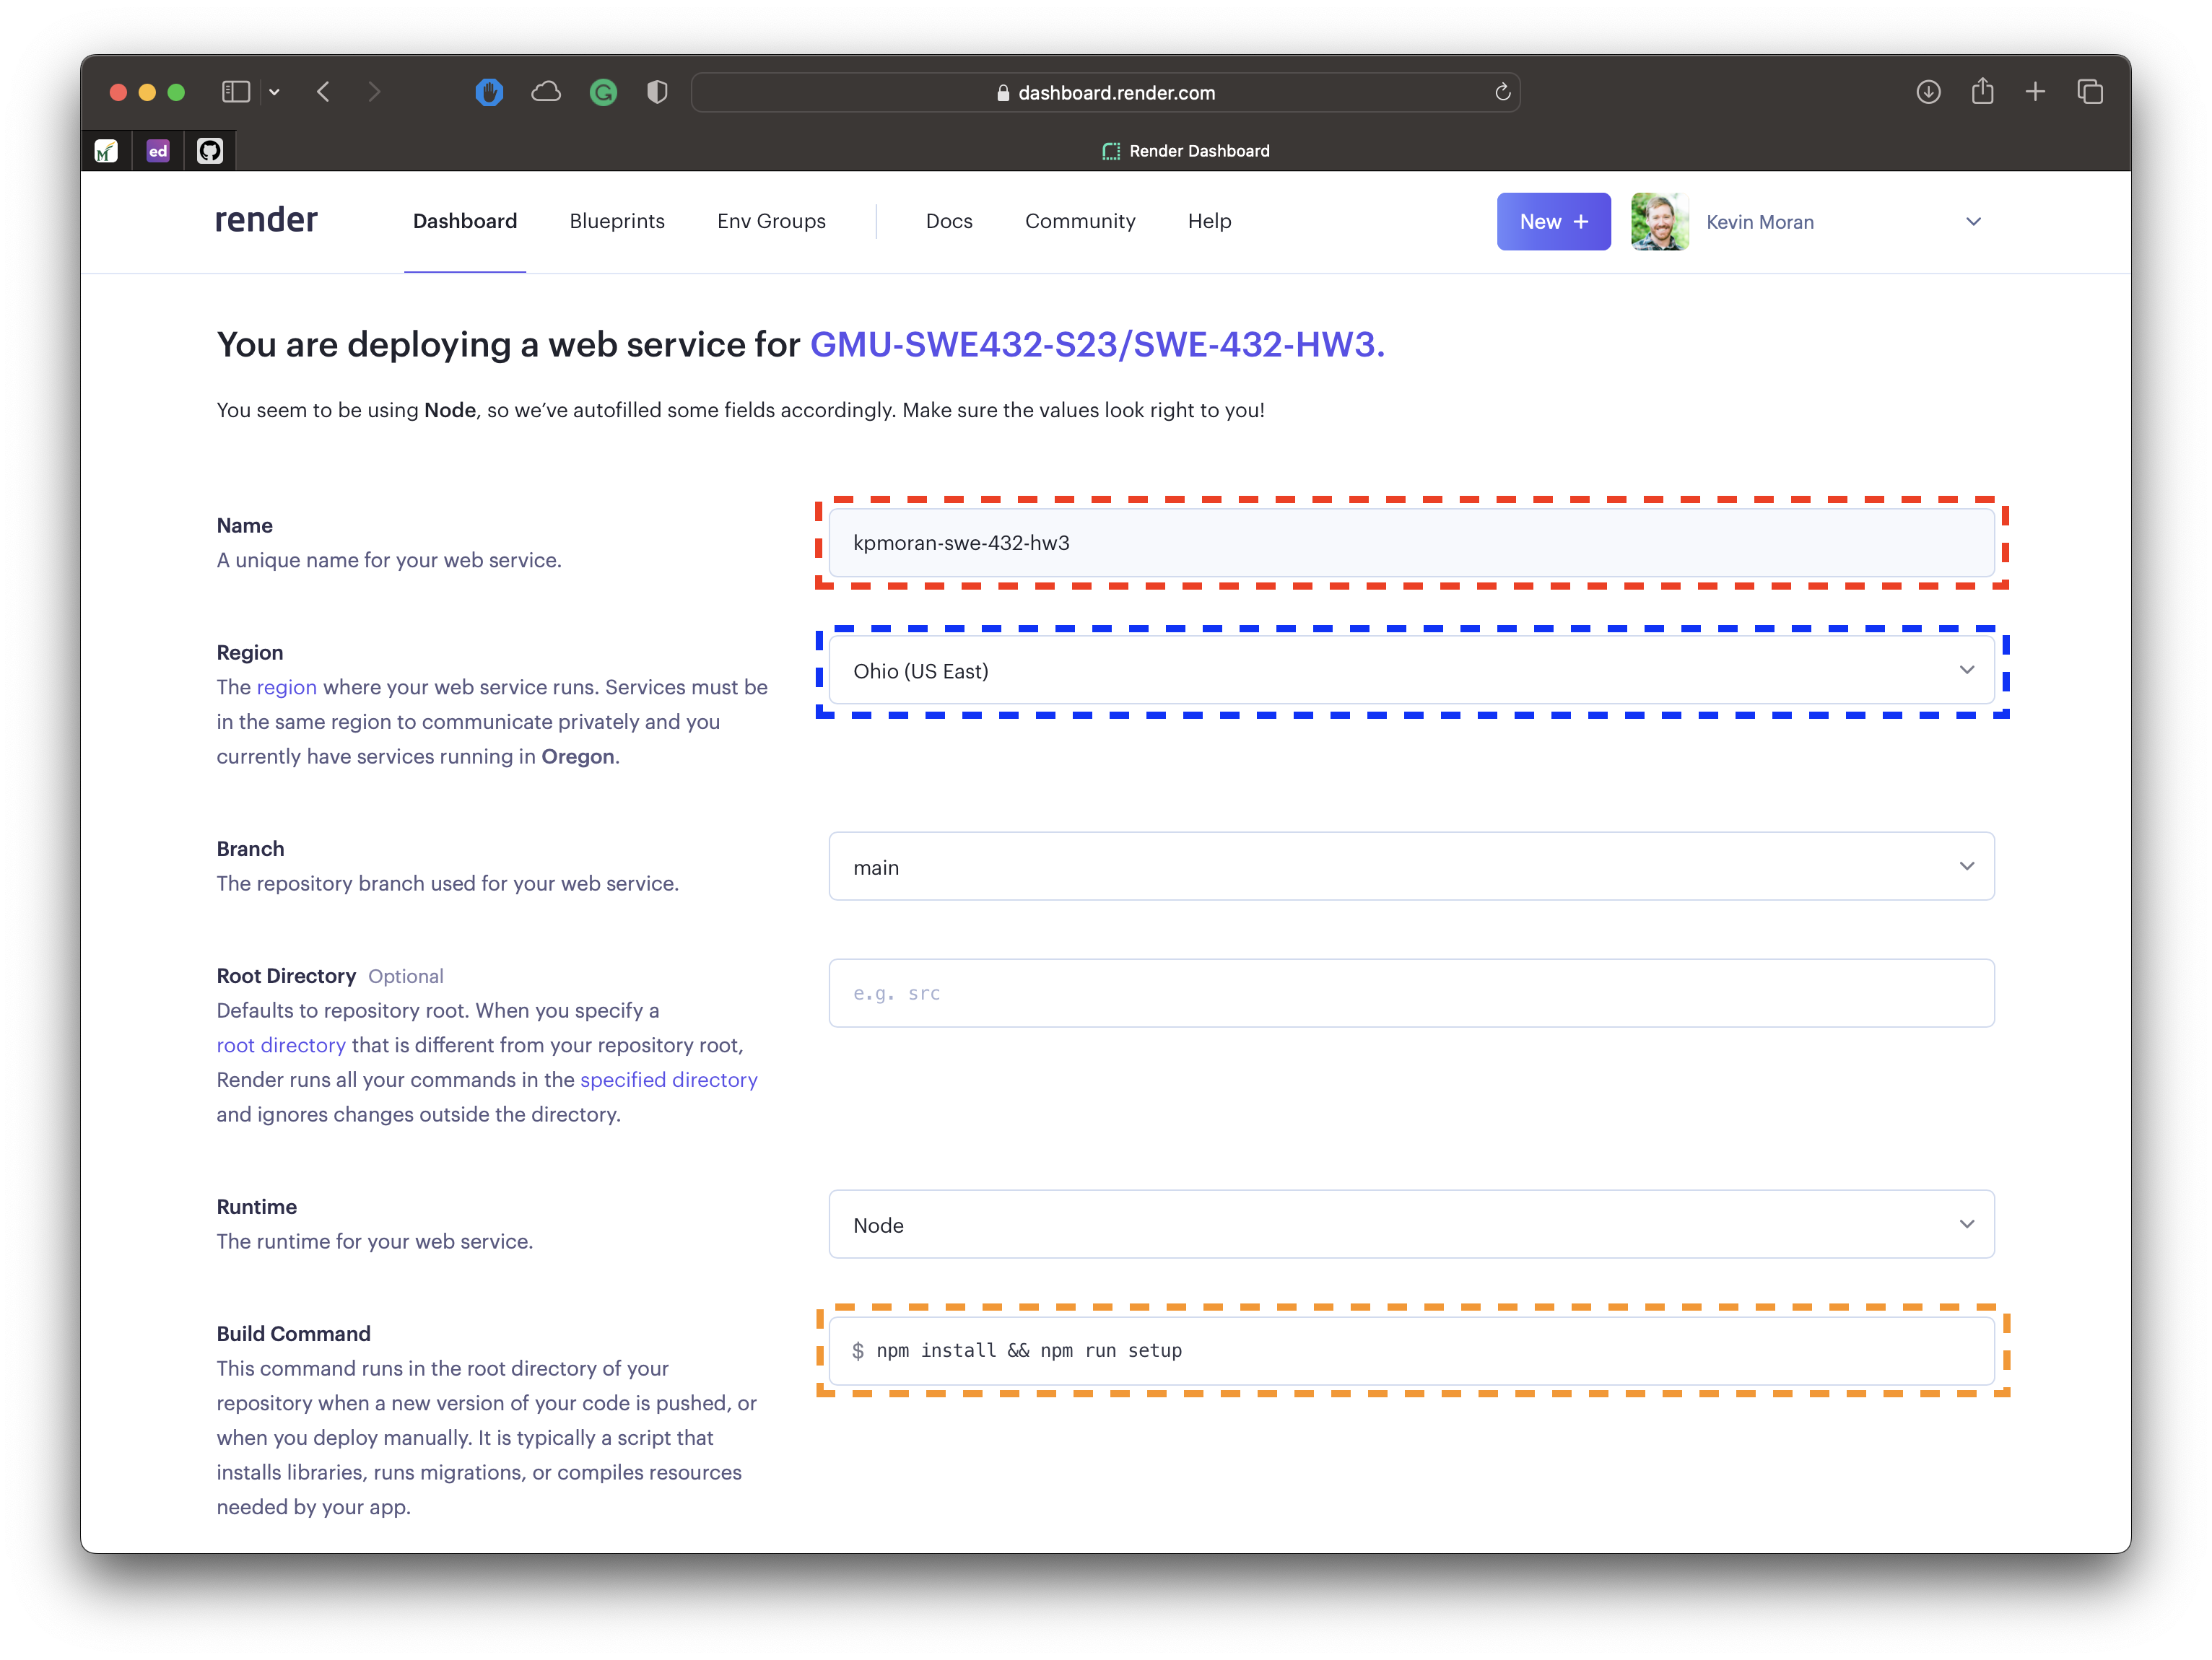Click the dashboard.render.com address bar
Viewport: 2212px width, 1660px height.
1105,92
